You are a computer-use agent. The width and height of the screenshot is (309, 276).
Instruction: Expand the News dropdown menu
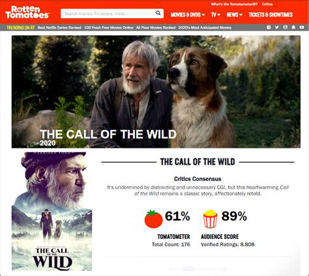(x=234, y=15)
